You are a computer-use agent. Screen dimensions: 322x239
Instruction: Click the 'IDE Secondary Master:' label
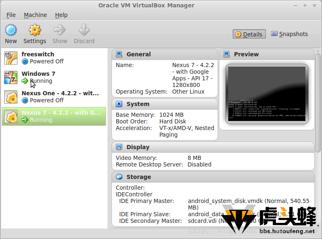(x=151, y=221)
